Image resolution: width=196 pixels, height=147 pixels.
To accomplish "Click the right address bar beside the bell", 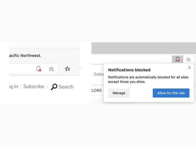I will (x=132, y=59).
